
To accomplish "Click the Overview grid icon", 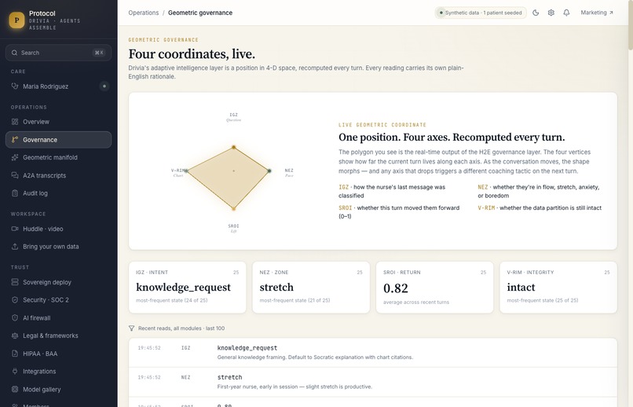I will [15, 122].
